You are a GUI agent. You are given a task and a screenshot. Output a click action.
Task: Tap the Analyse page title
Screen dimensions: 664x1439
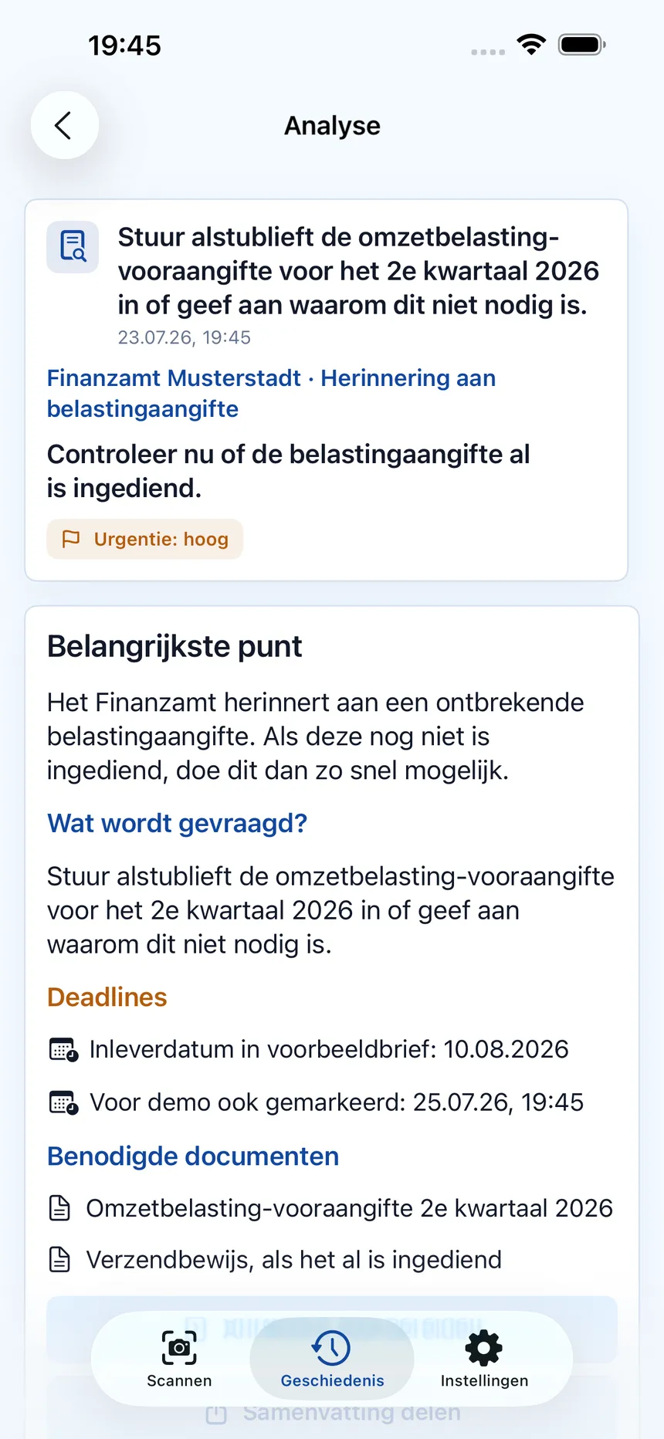click(x=332, y=125)
